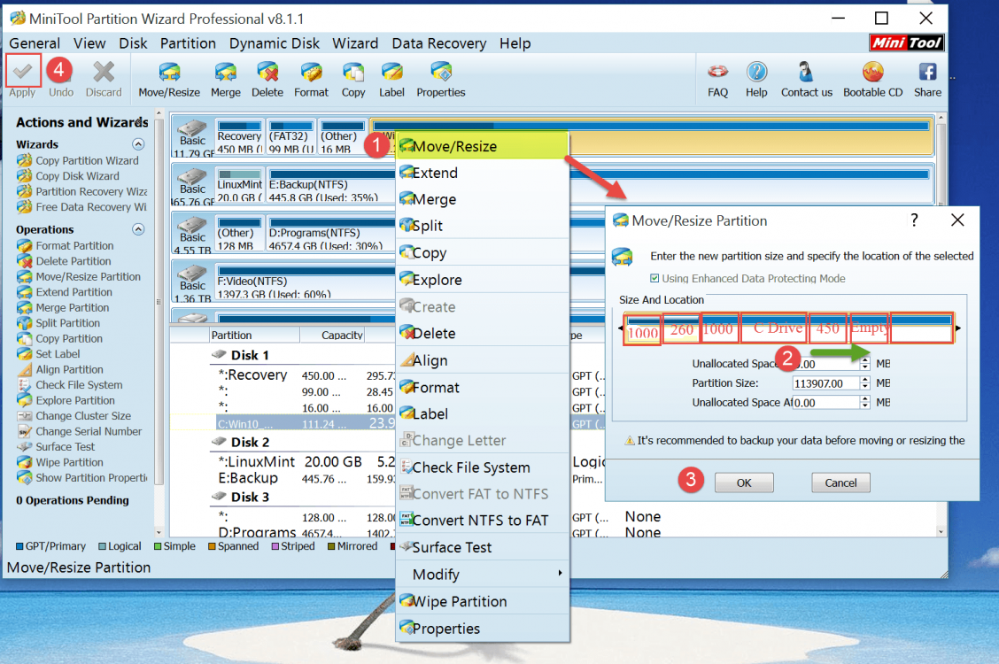Viewport: 999px width, 664px height.
Task: Click the Help question mark icon
Action: (x=756, y=72)
